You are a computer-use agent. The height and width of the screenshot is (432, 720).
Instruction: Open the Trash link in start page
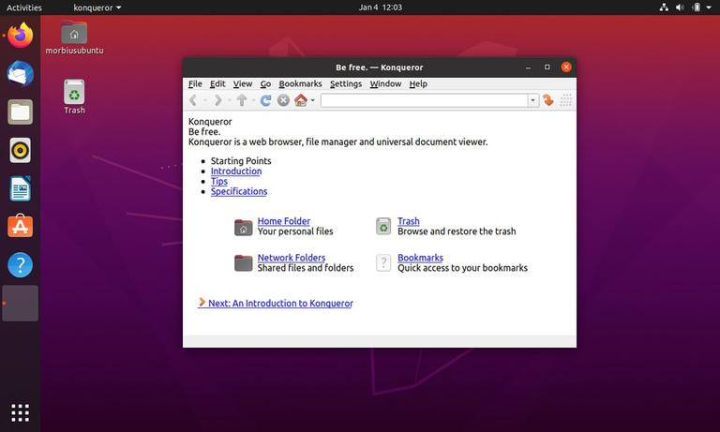(409, 221)
